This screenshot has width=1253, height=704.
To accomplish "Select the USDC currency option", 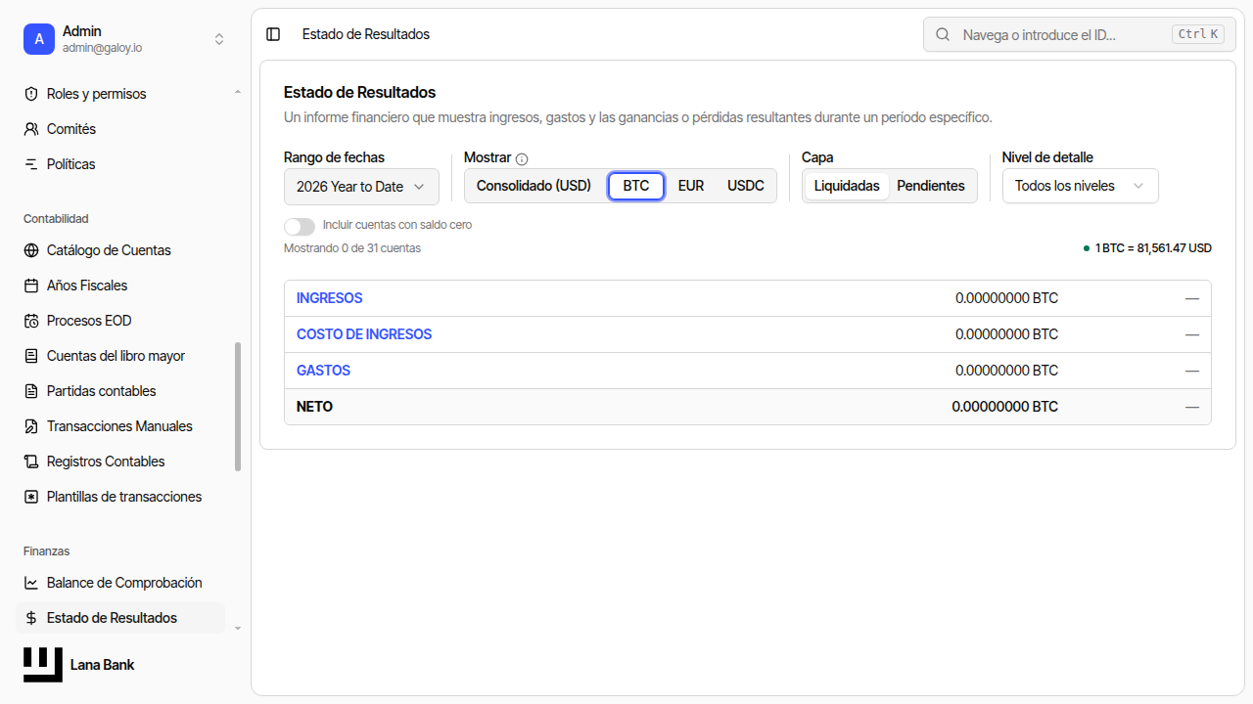I will (746, 186).
